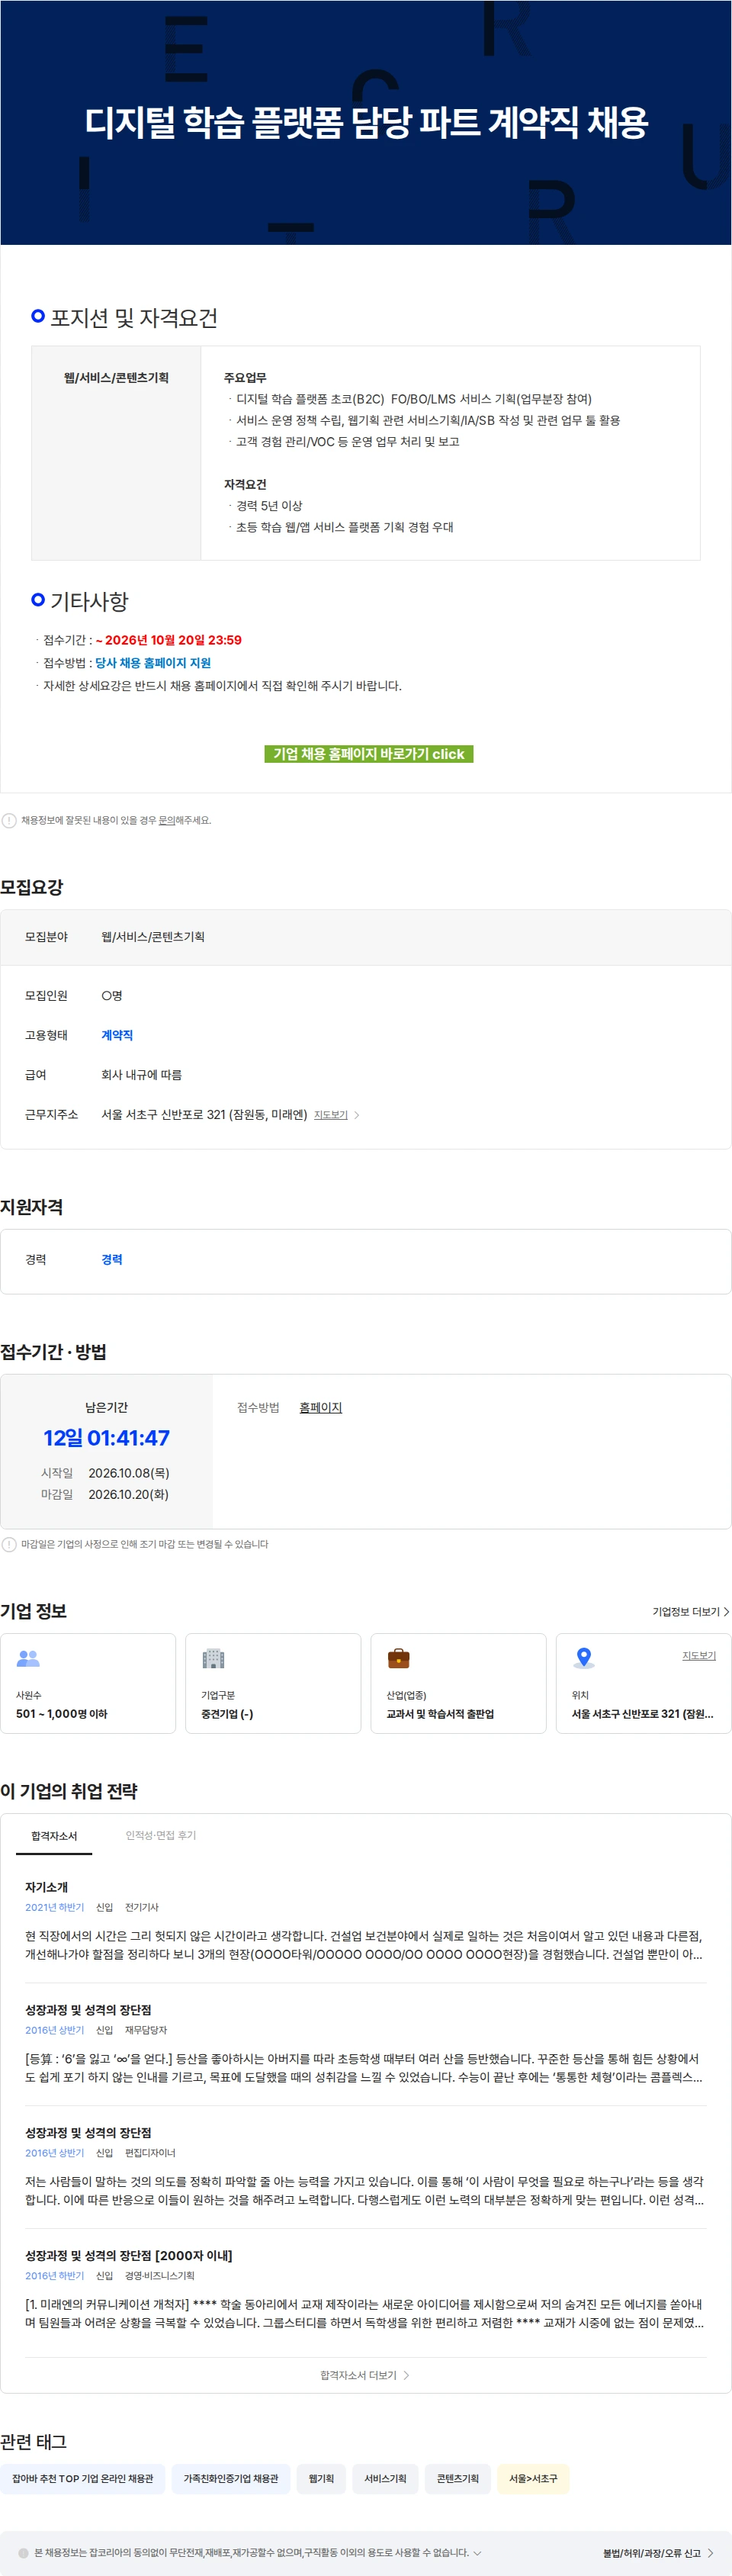Click the blue '계약직' employment type text
732x2576 pixels.
coord(117,1035)
